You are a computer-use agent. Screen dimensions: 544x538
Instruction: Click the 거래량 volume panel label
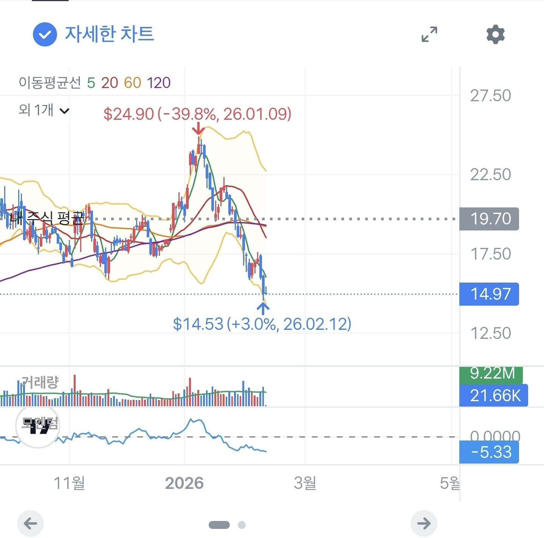pos(40,382)
